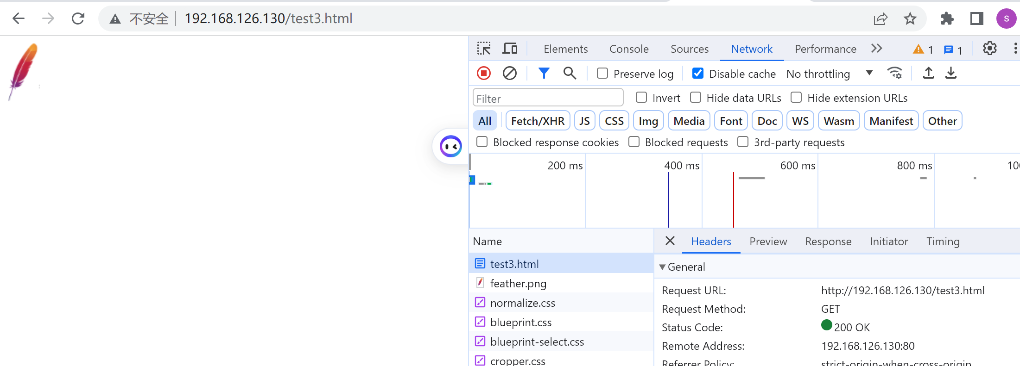
Task: Click the funnel filter icon
Action: pos(544,74)
